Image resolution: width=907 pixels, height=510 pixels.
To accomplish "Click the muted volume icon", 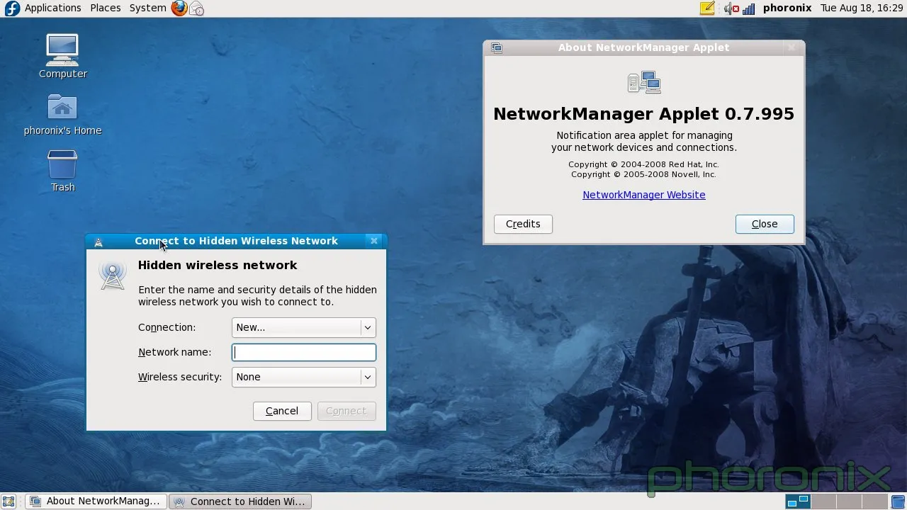I will point(731,8).
